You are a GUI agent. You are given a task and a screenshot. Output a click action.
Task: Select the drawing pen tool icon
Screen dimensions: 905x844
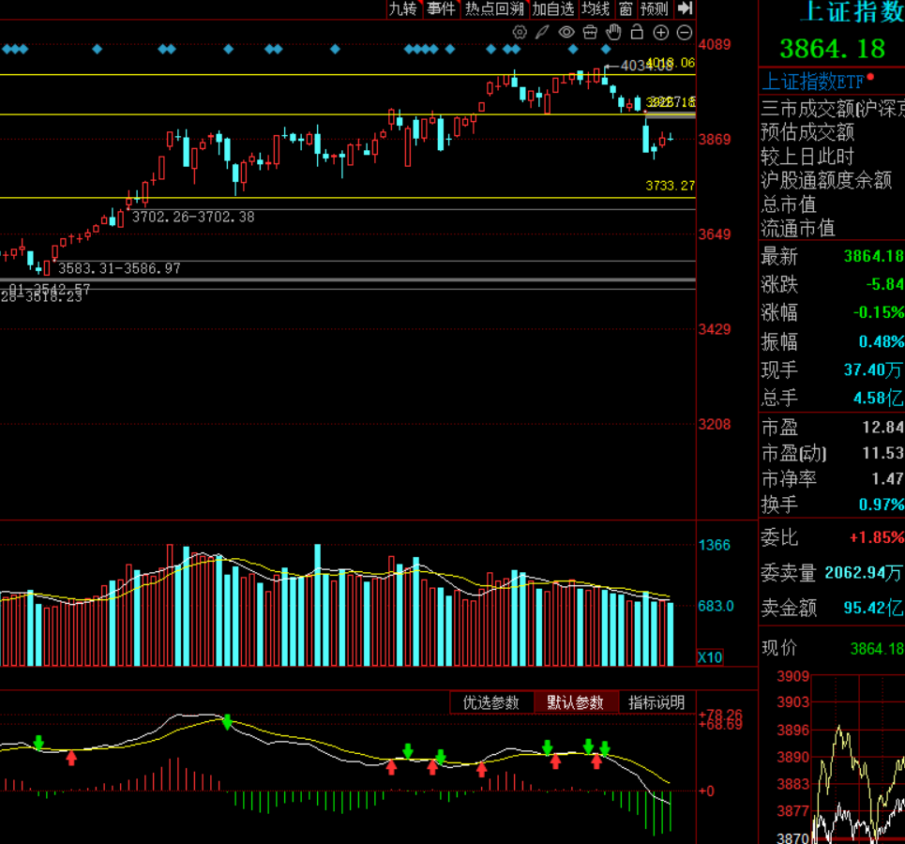[x=543, y=33]
